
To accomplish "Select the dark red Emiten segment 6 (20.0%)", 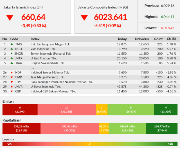I will (20, 110).
